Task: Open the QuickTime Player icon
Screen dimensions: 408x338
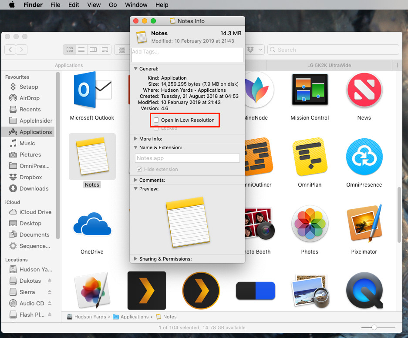Action: (x=364, y=291)
